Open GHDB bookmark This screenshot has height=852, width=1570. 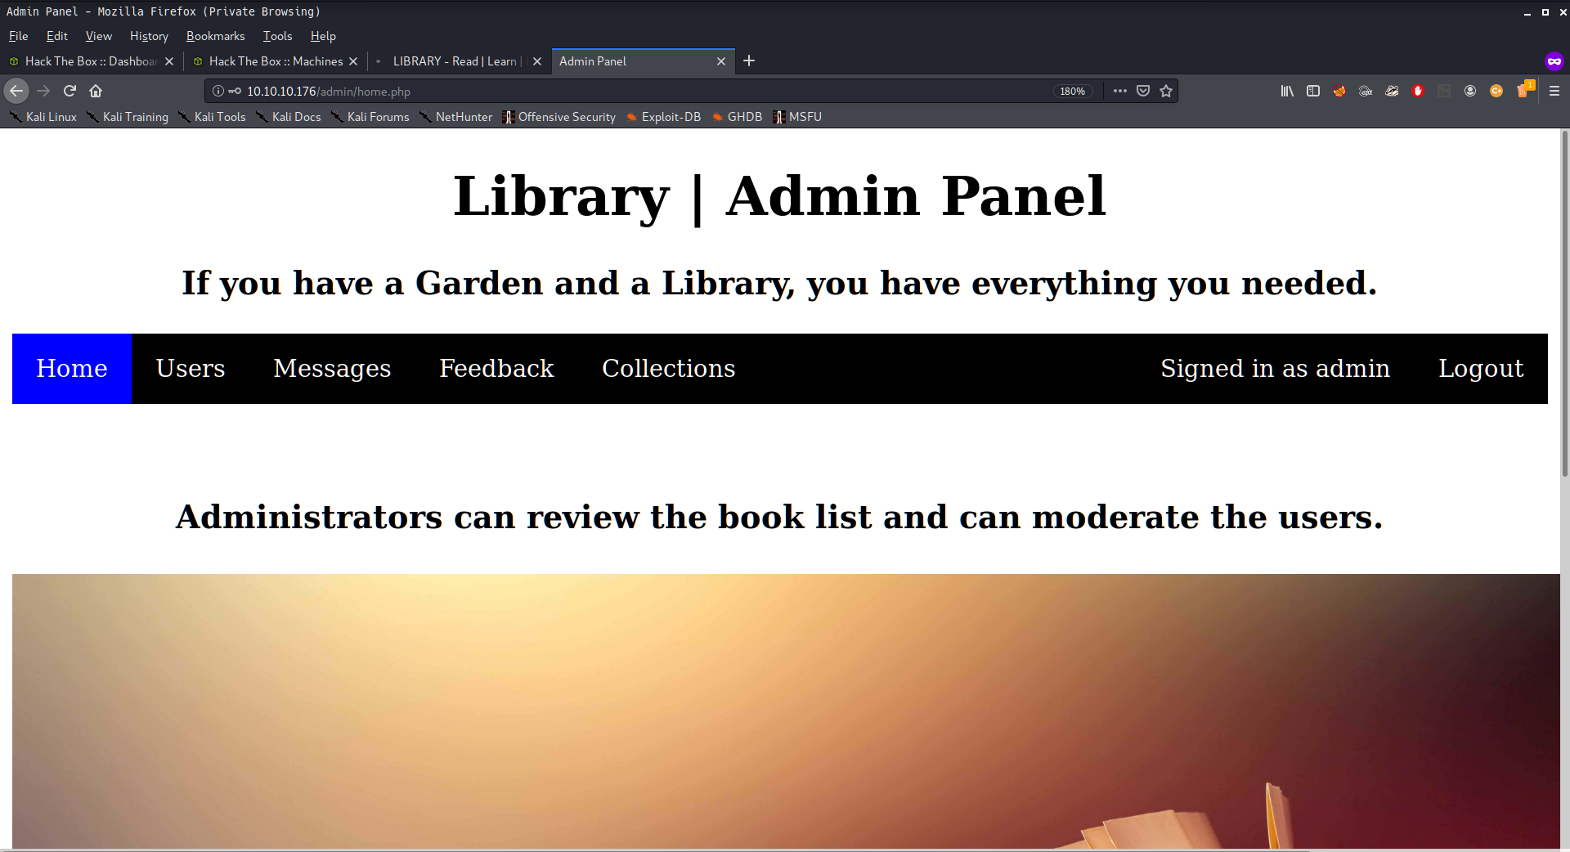[738, 117]
